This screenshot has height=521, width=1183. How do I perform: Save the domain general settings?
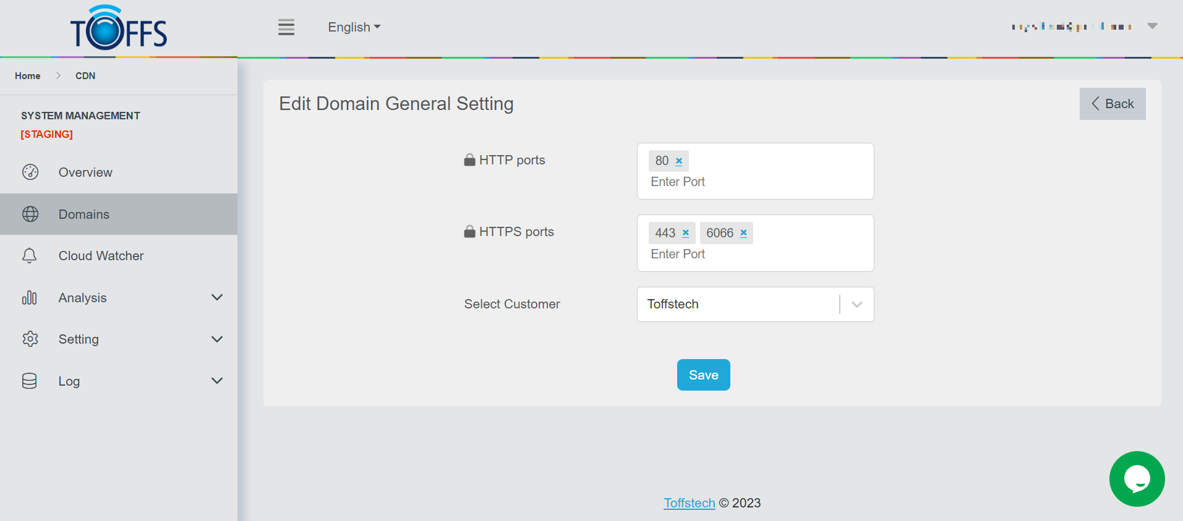[703, 375]
